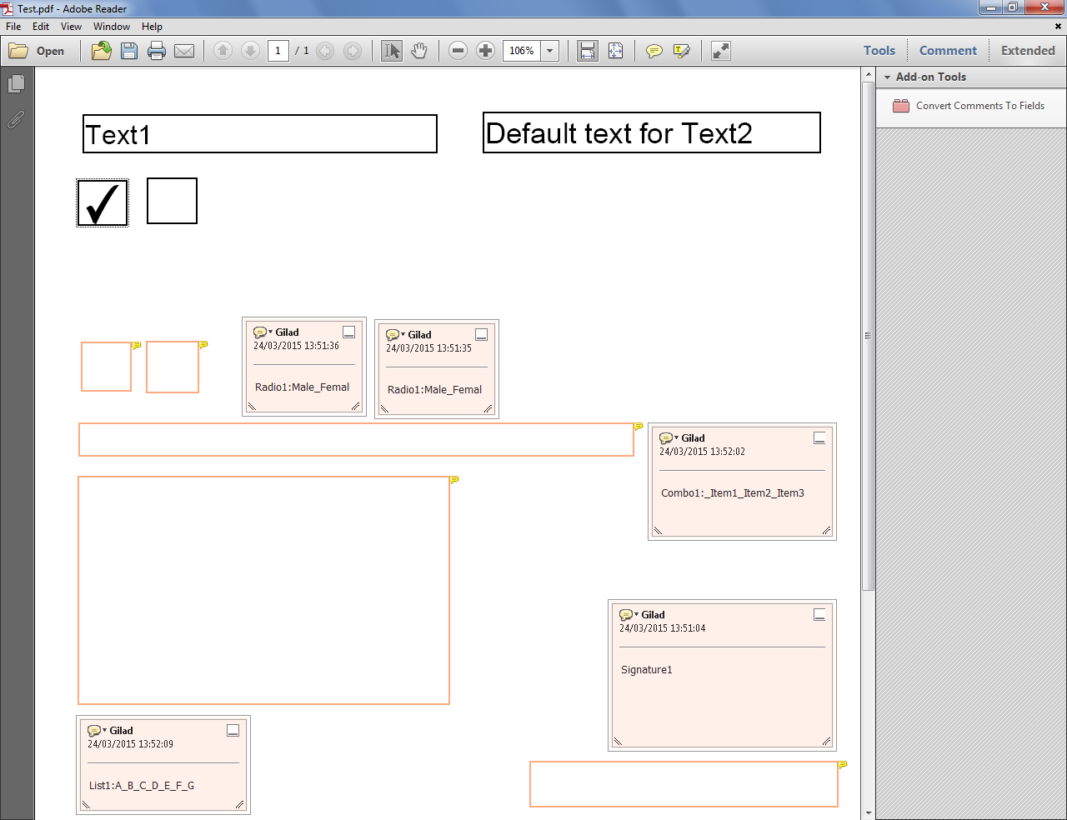Open zoom level dropdown arrow
The height and width of the screenshot is (820, 1067).
point(549,51)
